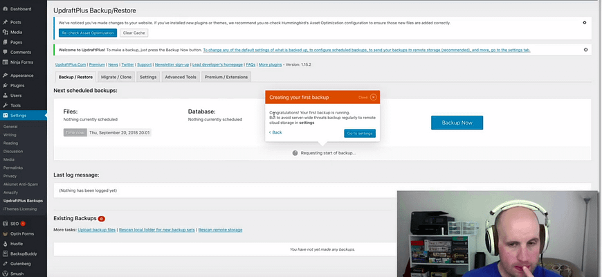Open UpdraftPlus Backups submenu item
The width and height of the screenshot is (602, 277).
coord(23,201)
